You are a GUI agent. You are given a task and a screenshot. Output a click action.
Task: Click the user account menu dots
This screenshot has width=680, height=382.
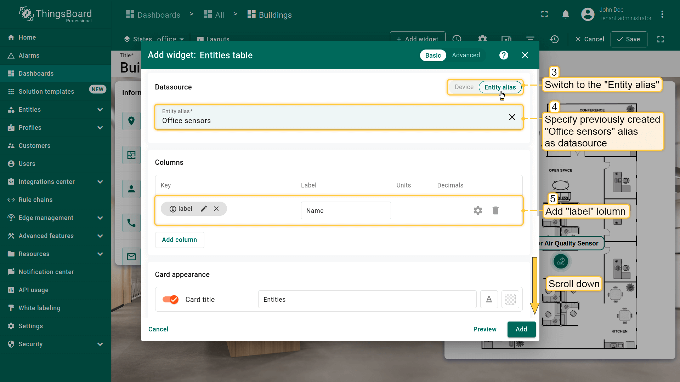tap(662, 14)
